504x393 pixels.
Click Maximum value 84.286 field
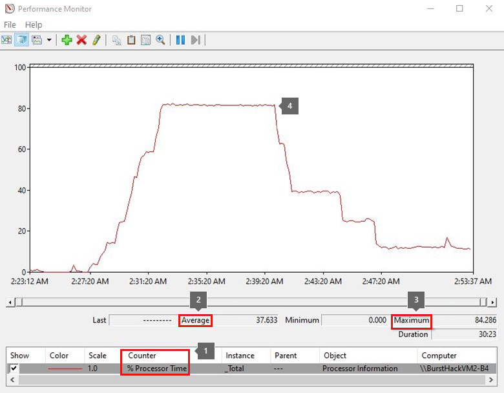click(464, 320)
